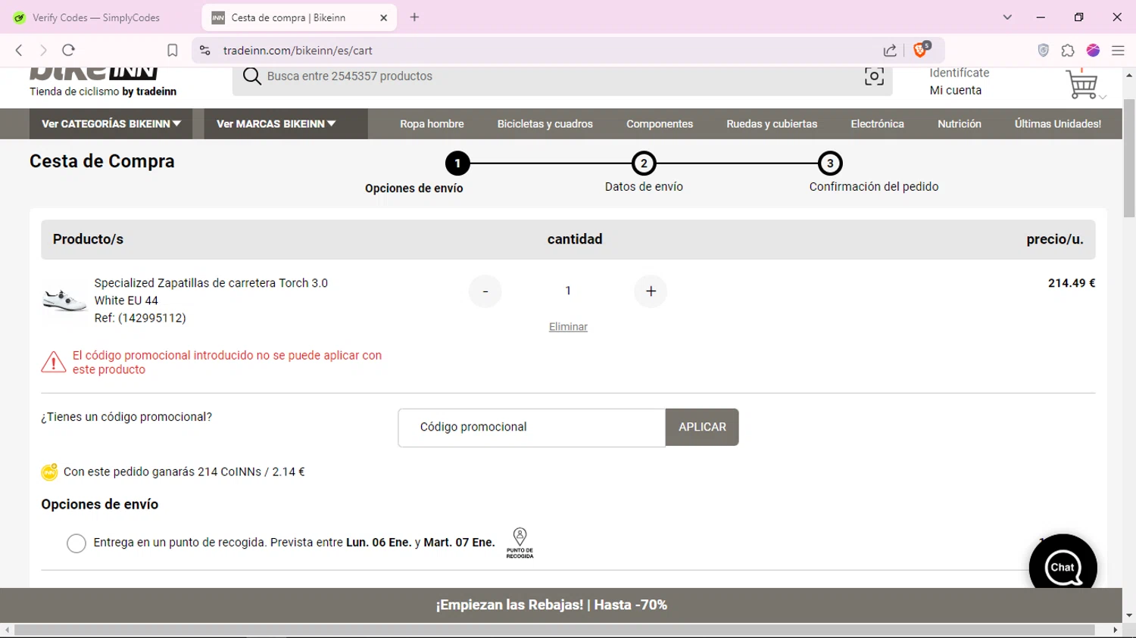Select pickup point delivery radio button

pyautogui.click(x=76, y=543)
